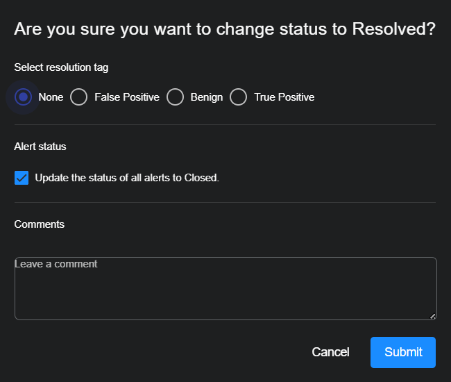Click the "Leave a comment" placeholder text

coord(56,264)
